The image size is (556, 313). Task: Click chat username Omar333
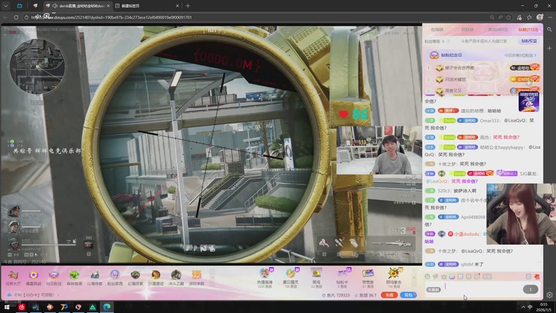pos(490,120)
